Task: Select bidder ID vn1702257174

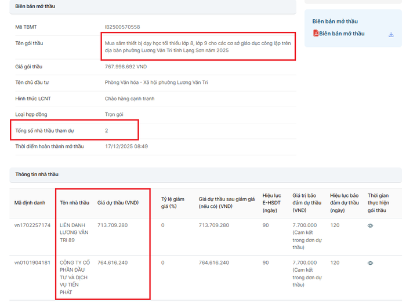Action: [x=32, y=225]
